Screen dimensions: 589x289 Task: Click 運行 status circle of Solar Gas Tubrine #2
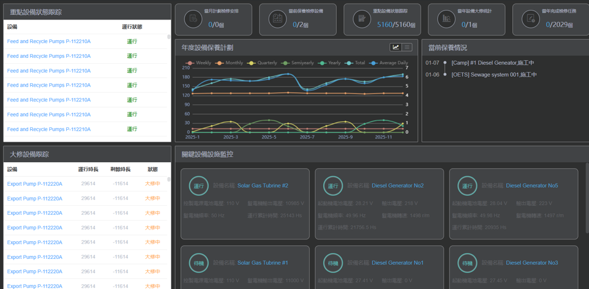click(198, 186)
